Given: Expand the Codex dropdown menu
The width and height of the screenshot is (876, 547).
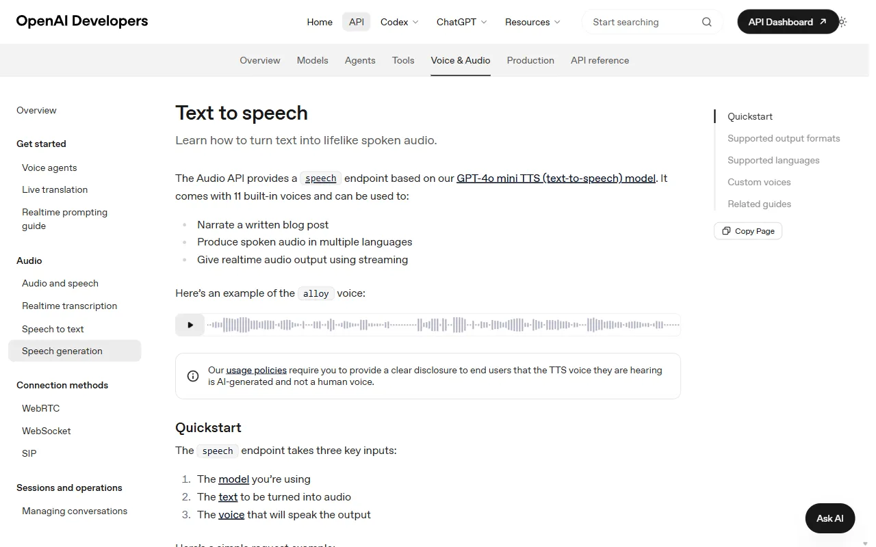Looking at the screenshot, I should coord(400,22).
